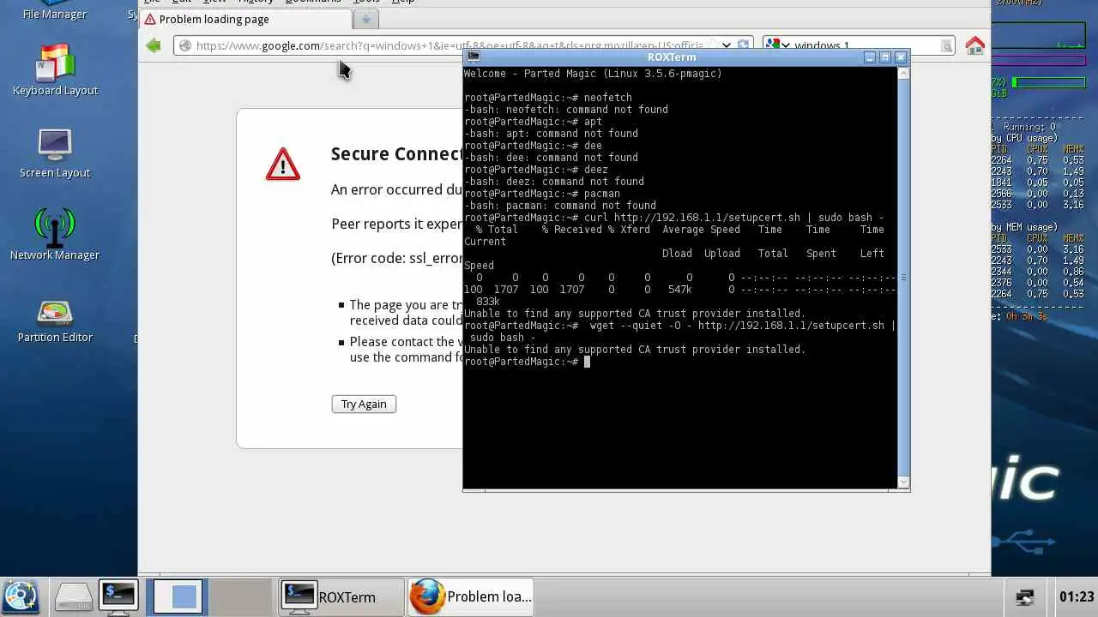The height and width of the screenshot is (617, 1098).
Task: Activate Firefox Problem loading taskbar button
Action: (471, 596)
